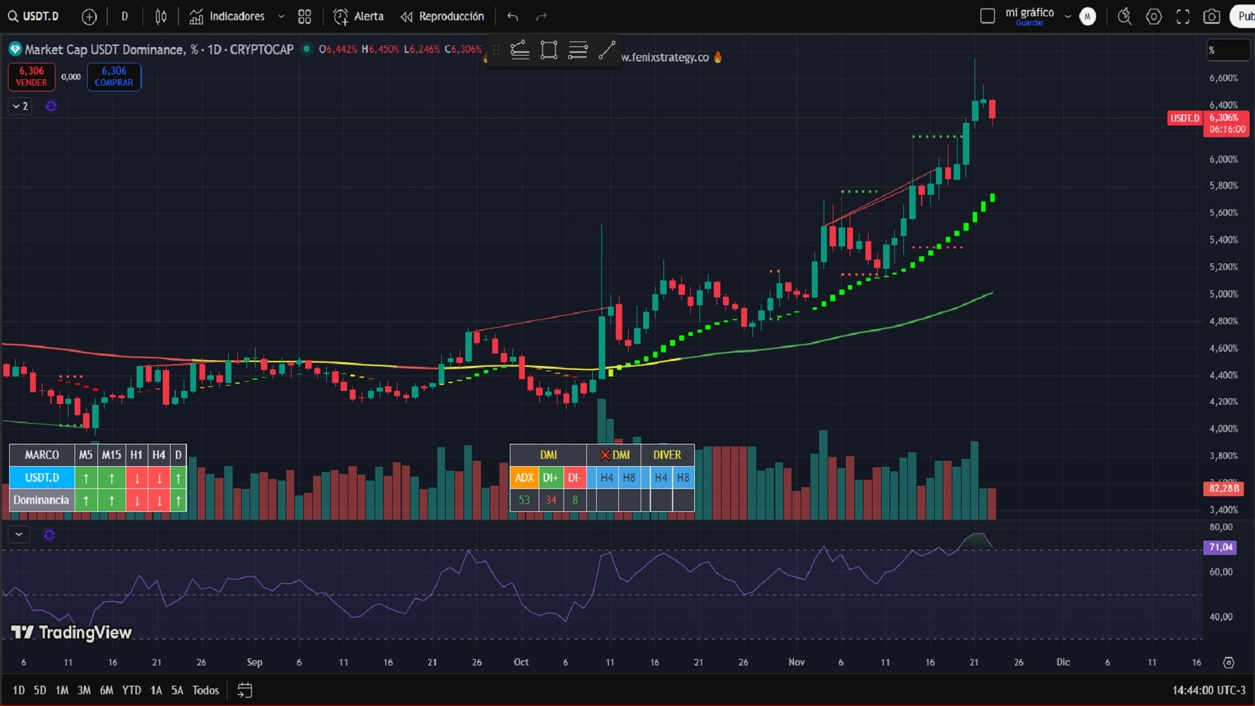
Task: Open the indicator templates grid icon
Action: (305, 17)
